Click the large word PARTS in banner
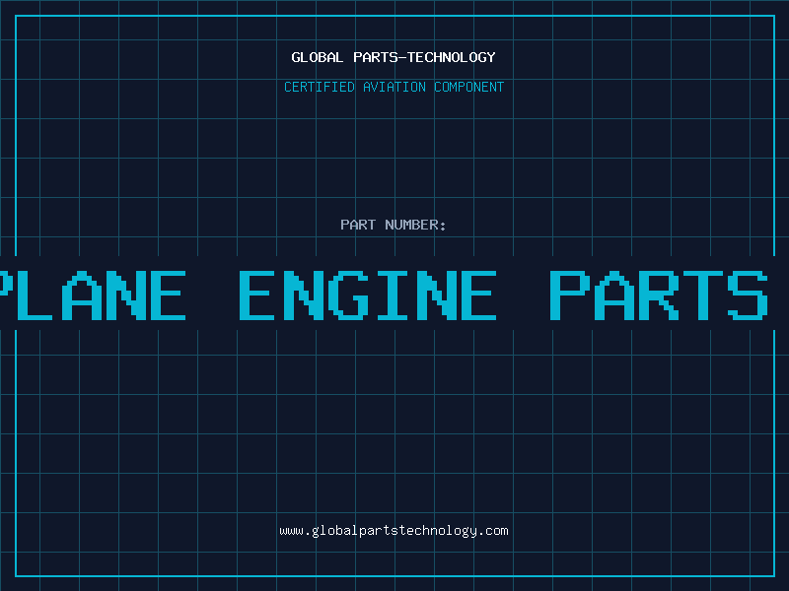Screen dimensions: 789x591 coord(658,294)
